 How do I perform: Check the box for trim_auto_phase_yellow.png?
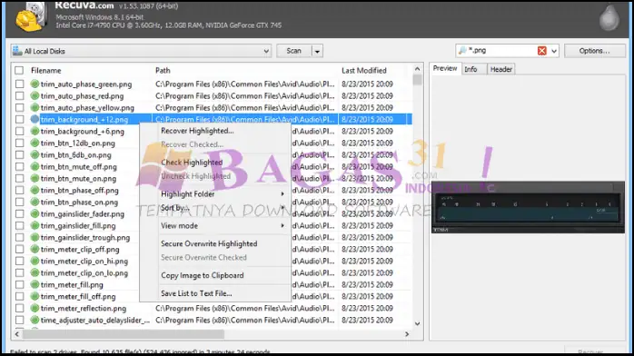[x=19, y=107]
